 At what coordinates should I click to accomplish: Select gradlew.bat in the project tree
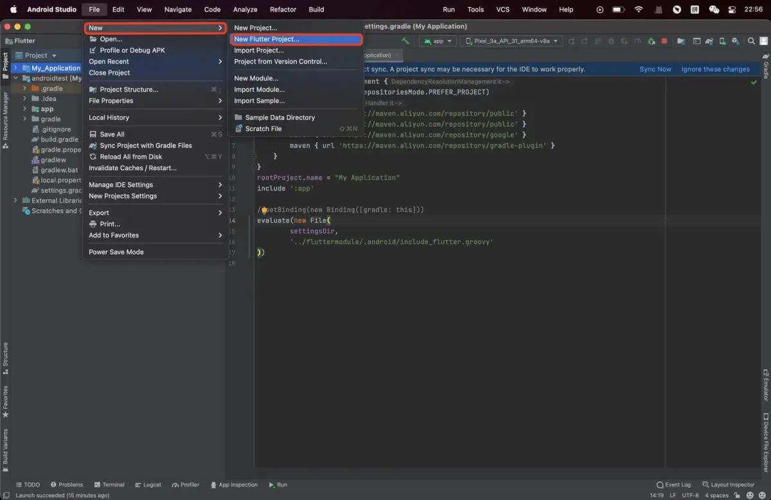coord(55,170)
